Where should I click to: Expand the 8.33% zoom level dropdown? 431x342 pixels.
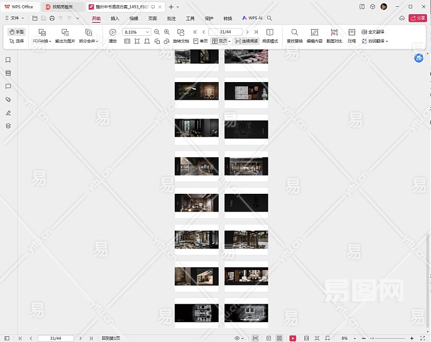[147, 32]
